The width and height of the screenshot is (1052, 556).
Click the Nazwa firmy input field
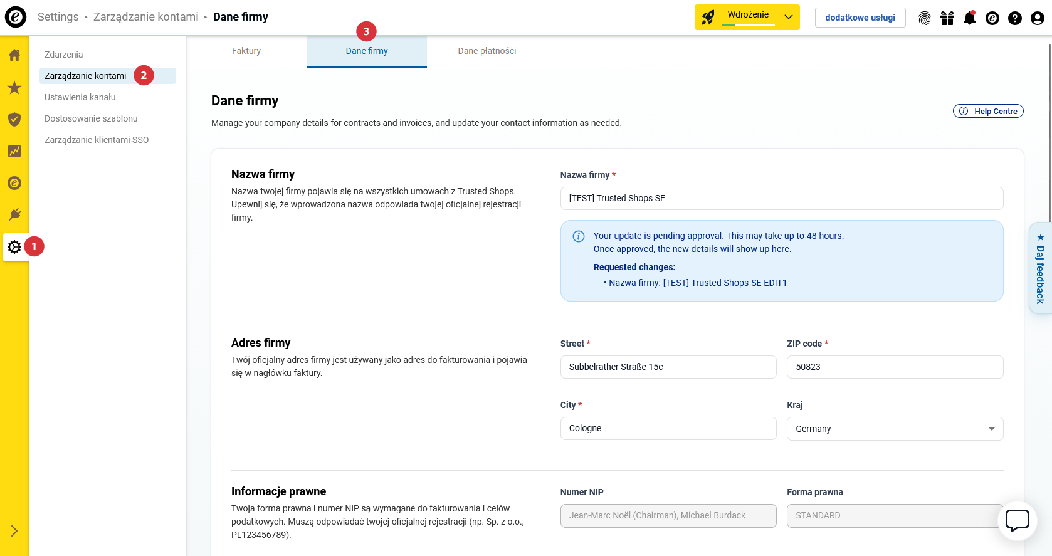pos(781,198)
